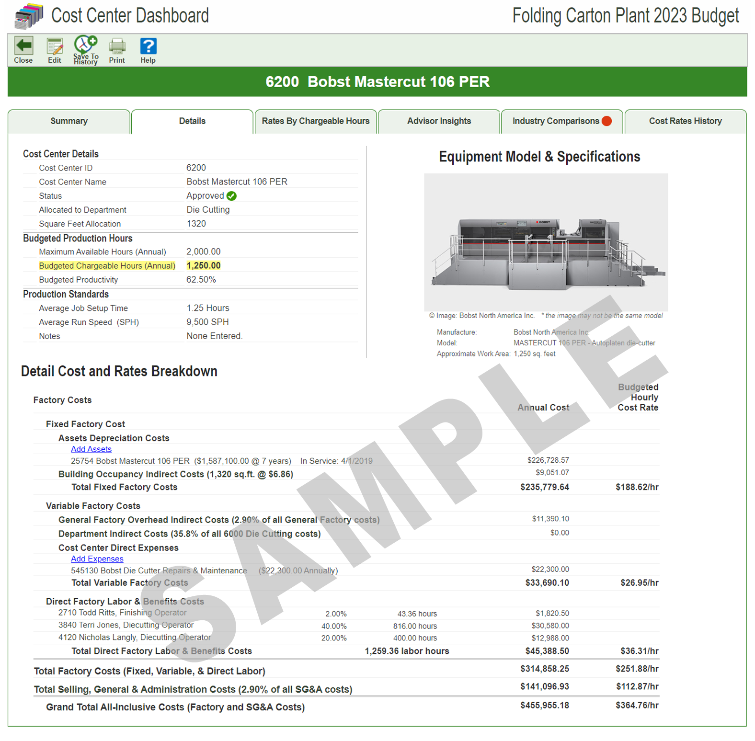Click Budgeted Chargeable Hours (Annual) label
Screen dimensions: 755x741
click(x=107, y=266)
